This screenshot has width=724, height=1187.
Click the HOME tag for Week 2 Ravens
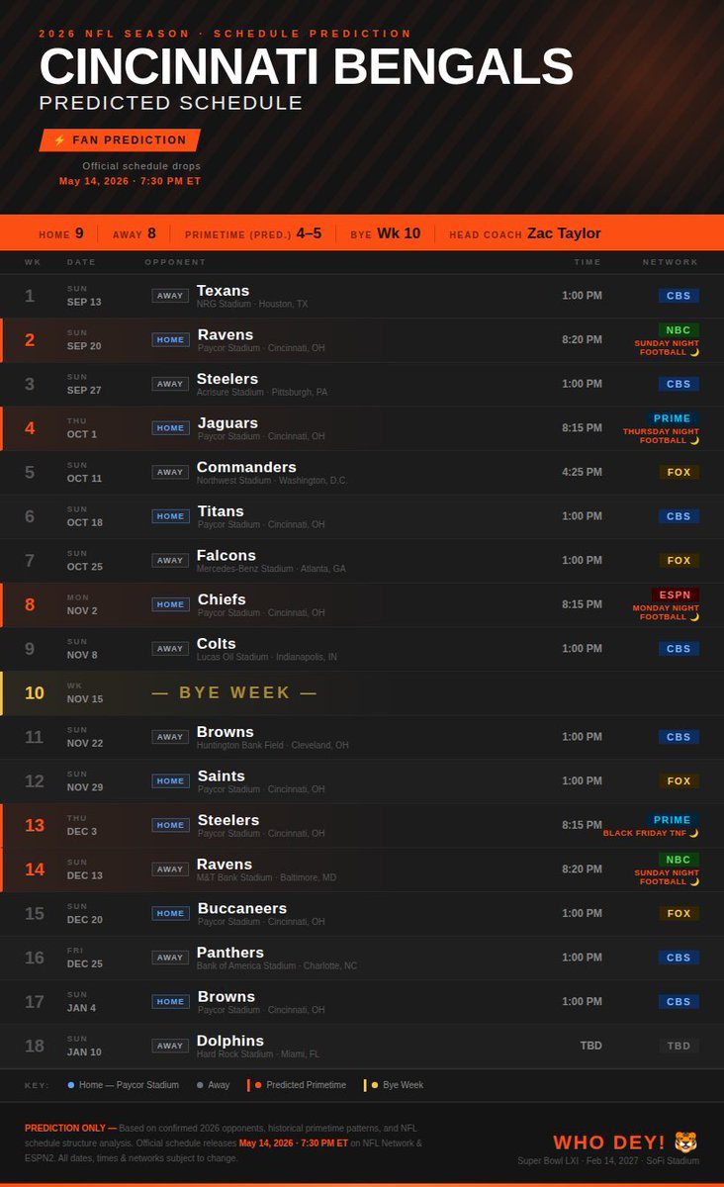pos(170,339)
